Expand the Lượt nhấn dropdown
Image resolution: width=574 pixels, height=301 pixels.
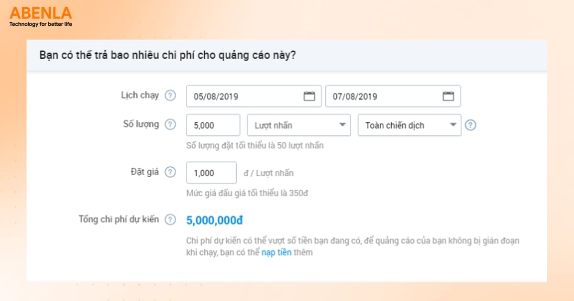[x=299, y=125]
